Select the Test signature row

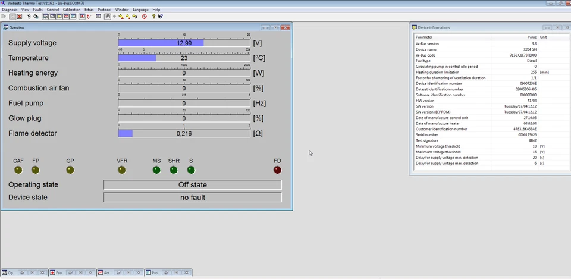point(492,140)
